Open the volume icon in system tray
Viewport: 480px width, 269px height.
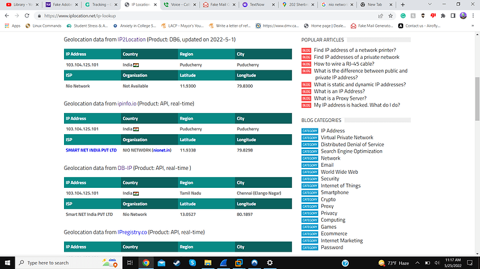[437, 263]
